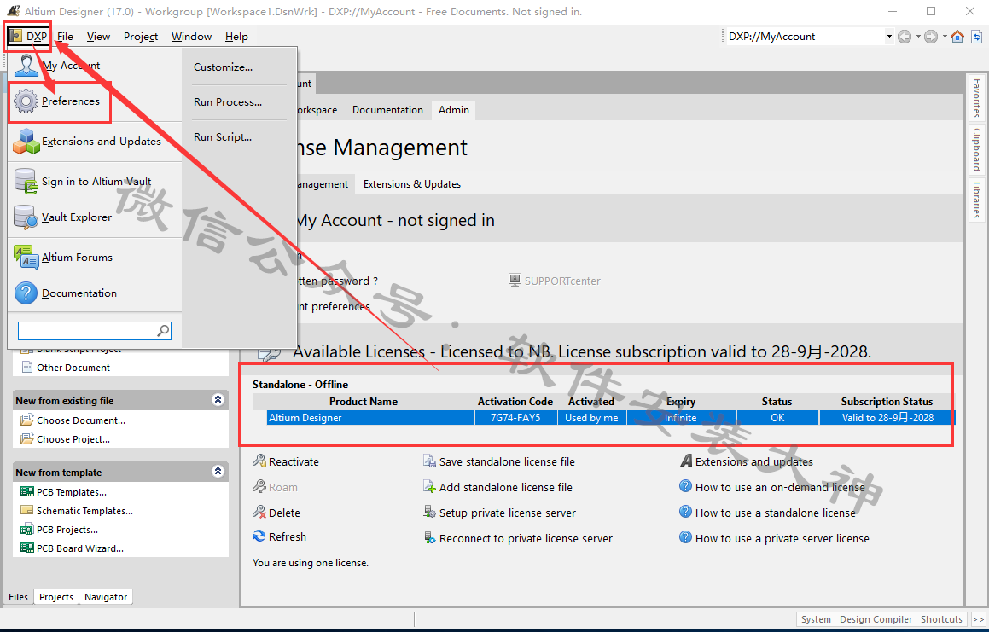The width and height of the screenshot is (989, 632).
Task: Click the navigate Back arrow icon
Action: coord(905,37)
